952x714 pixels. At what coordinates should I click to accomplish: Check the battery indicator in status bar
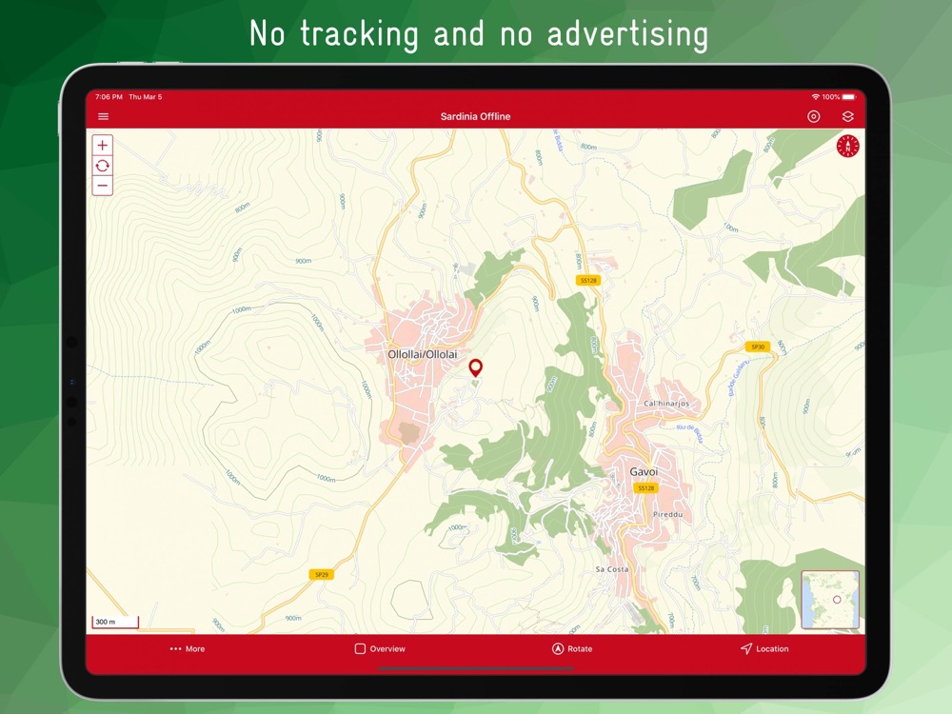click(x=849, y=97)
